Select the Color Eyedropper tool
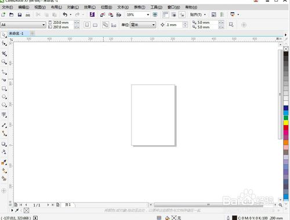290x220 pixels. [4, 162]
